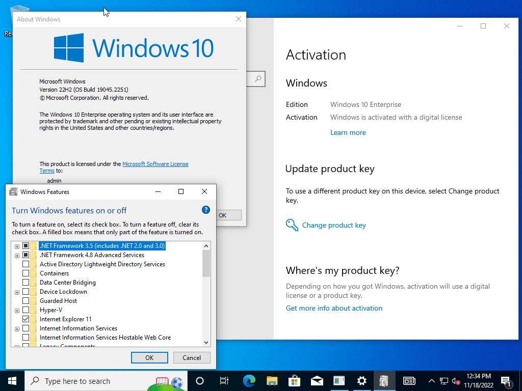522x391 pixels.
Task: Expand the .NET Framework 3.5 tree node
Action: pyautogui.click(x=17, y=246)
